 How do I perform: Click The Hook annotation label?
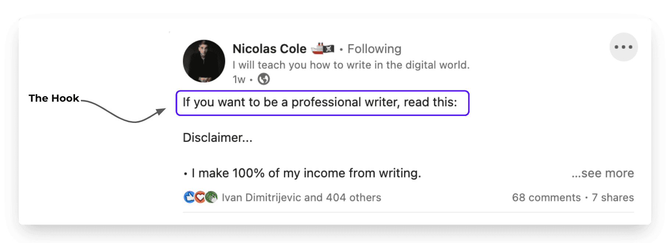click(x=54, y=98)
